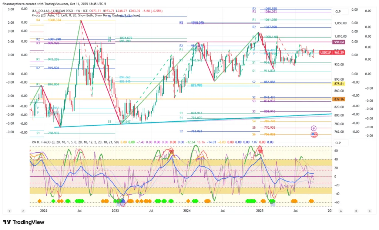Click the B button at bottom right
The image size is (379, 230).
pos(356,211)
